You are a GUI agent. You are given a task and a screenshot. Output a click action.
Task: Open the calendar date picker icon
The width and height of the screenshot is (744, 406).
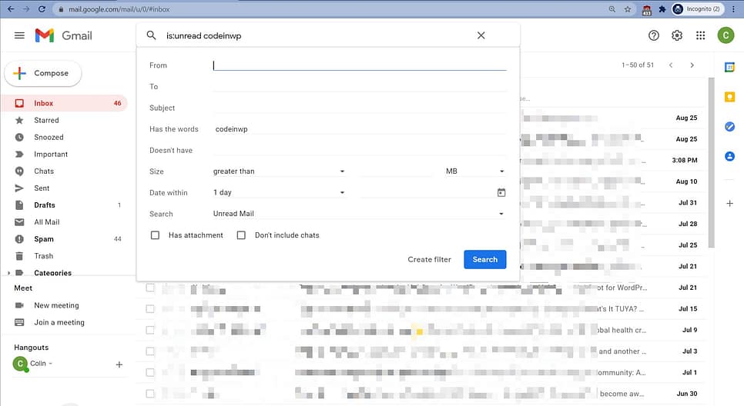point(501,192)
